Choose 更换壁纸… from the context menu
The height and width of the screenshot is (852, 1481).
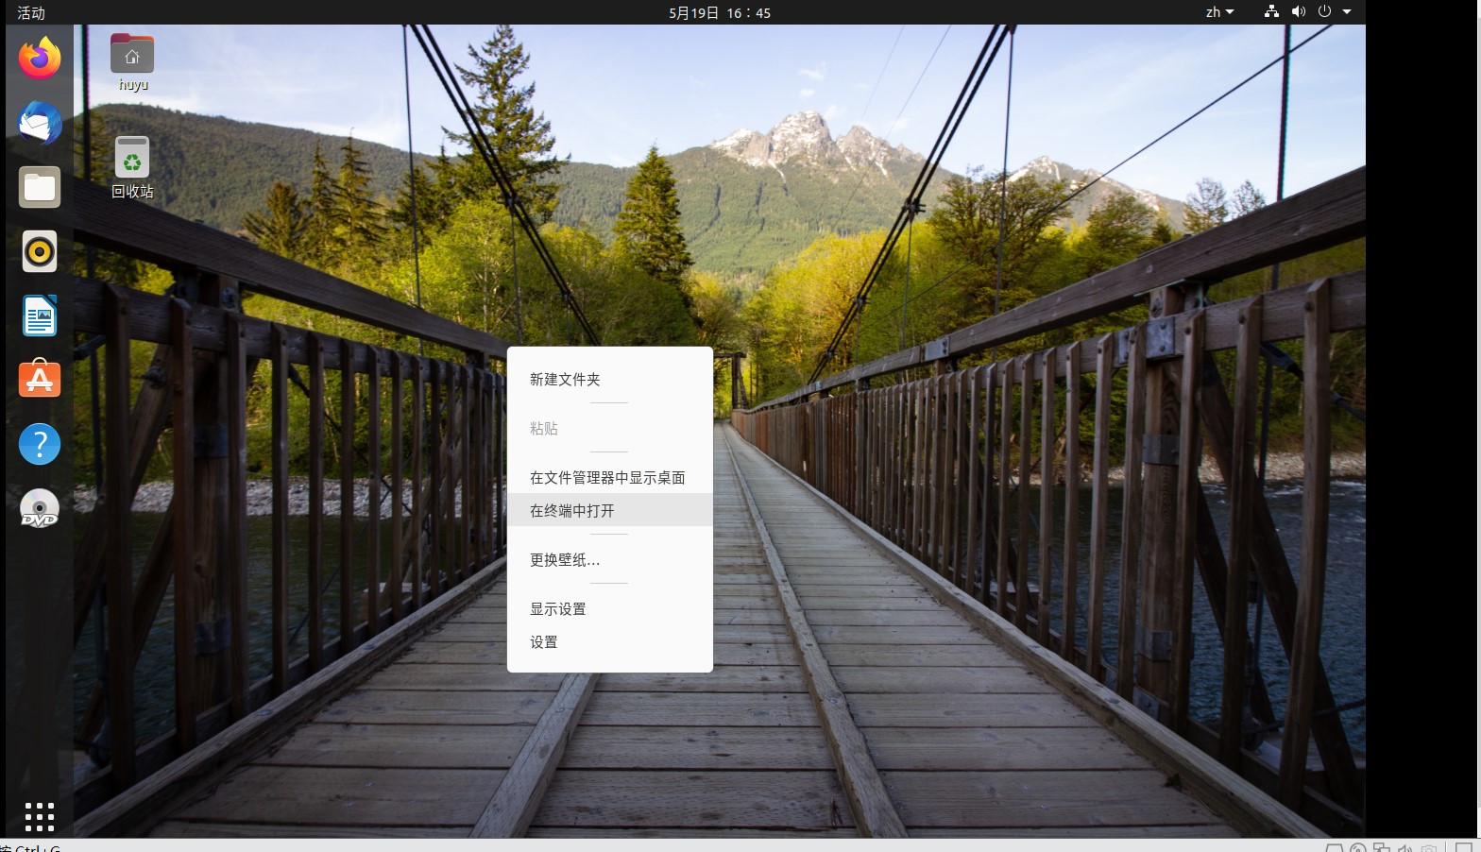pos(610,559)
